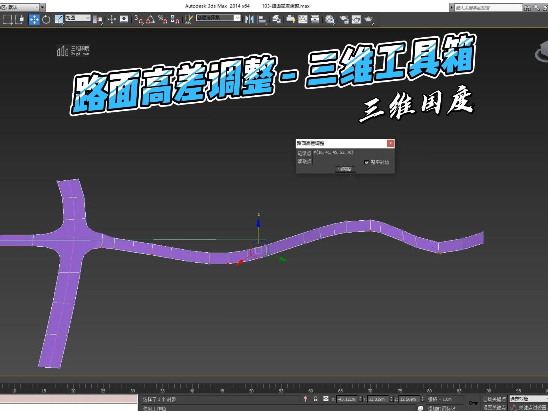548x411 pixels.
Task: Select the Move transform tool
Action: 34,19
